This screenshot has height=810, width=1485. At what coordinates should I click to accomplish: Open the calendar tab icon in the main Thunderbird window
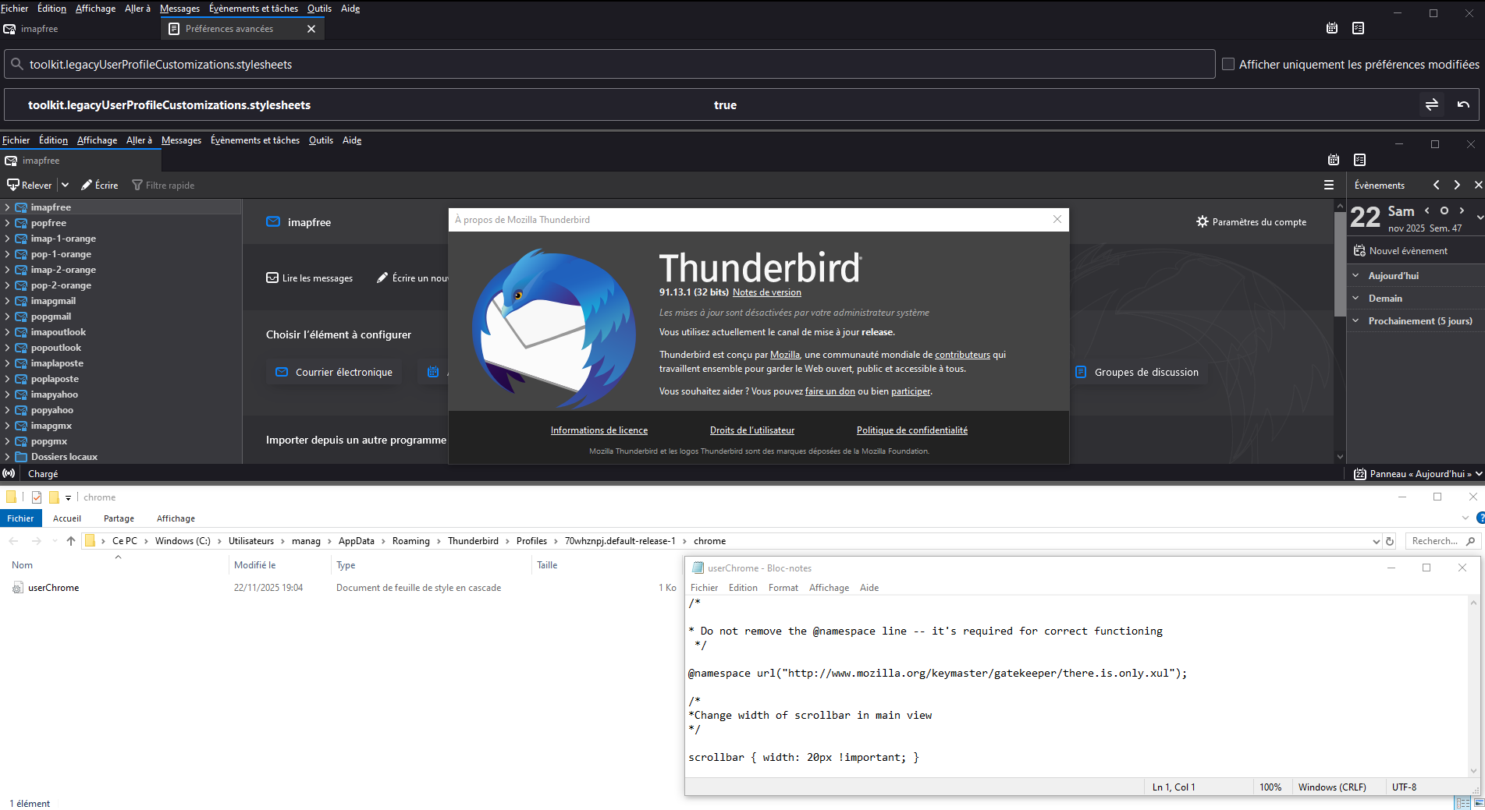[1334, 160]
